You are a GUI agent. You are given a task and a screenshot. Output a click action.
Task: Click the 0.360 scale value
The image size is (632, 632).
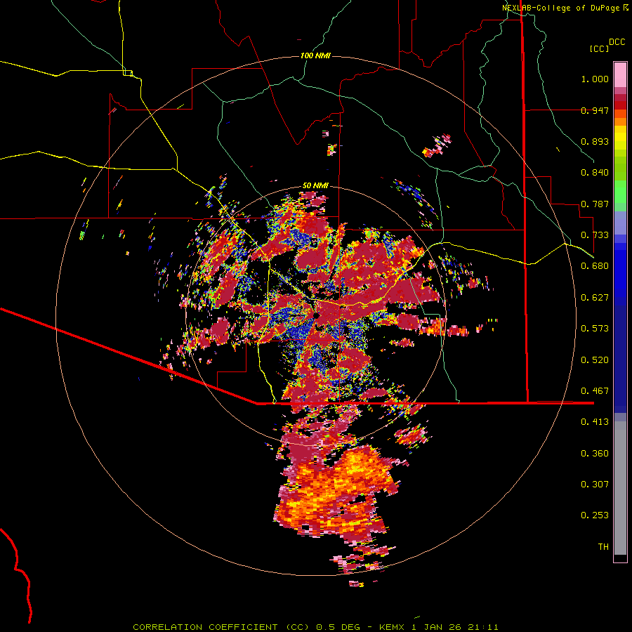click(595, 454)
